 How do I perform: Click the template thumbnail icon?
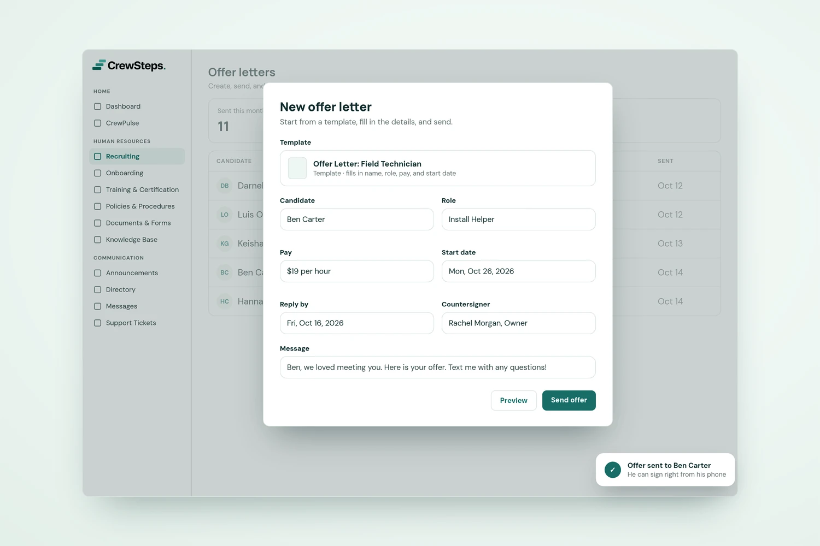point(297,168)
